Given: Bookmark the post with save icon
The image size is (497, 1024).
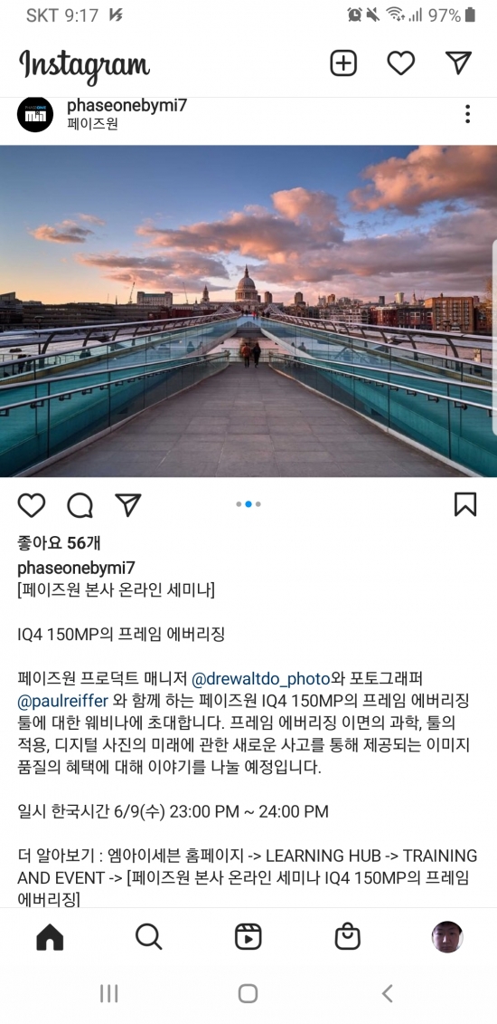Looking at the screenshot, I should click(465, 504).
